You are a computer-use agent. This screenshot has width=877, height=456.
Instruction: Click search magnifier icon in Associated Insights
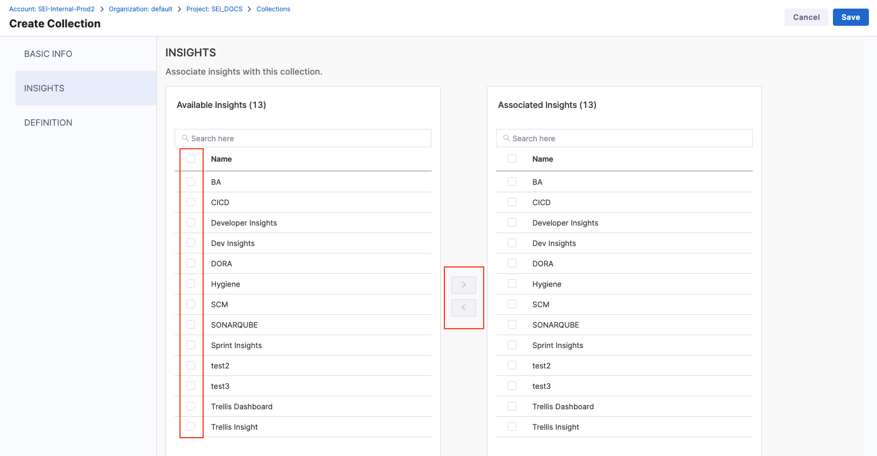pos(507,138)
